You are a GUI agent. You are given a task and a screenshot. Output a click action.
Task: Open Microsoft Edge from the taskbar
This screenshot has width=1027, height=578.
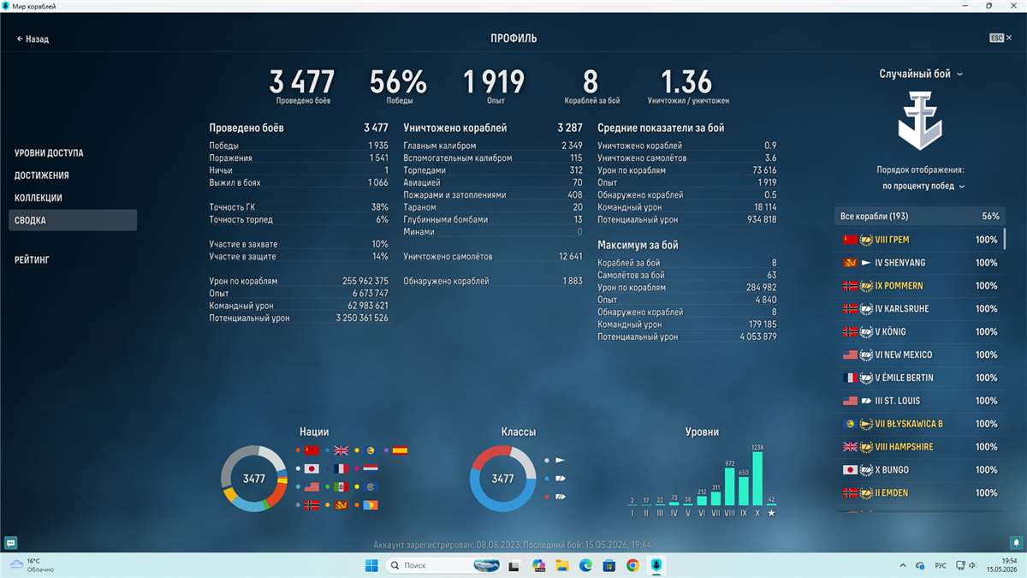pyautogui.click(x=586, y=565)
